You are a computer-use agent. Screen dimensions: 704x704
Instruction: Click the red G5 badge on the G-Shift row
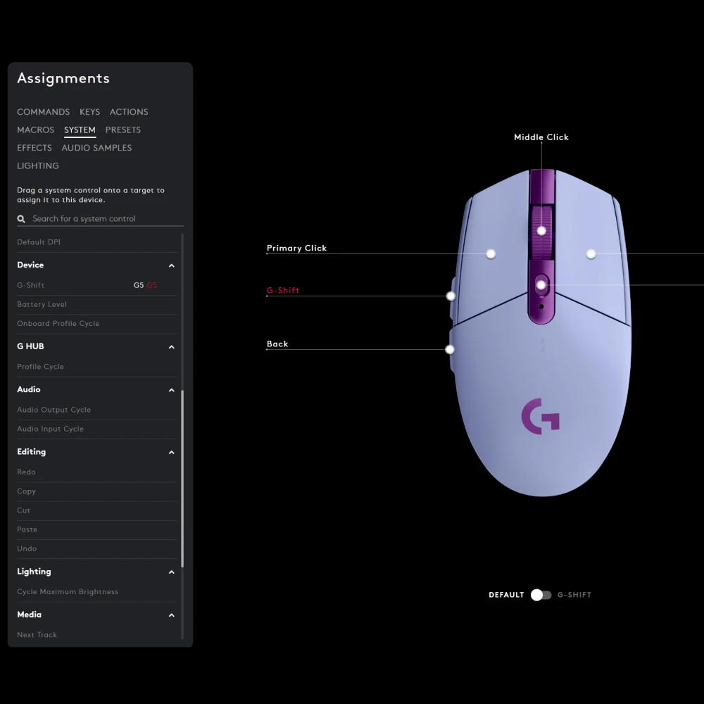point(152,285)
